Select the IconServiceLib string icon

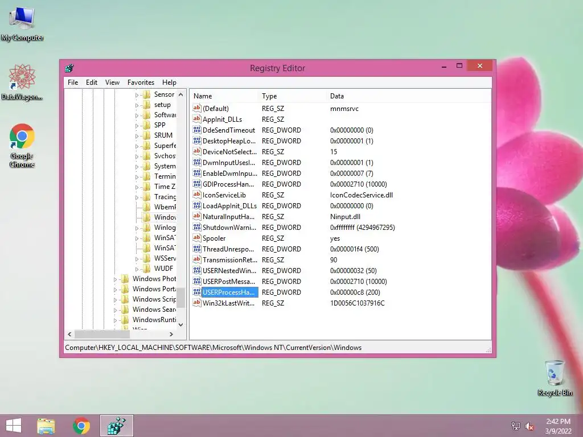click(x=196, y=195)
